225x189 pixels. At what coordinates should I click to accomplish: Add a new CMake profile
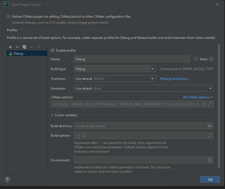(x=10, y=47)
